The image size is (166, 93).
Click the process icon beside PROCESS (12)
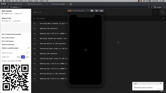(x=2, y=14)
